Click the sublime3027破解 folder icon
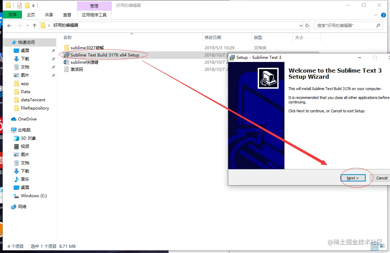 (x=66, y=48)
